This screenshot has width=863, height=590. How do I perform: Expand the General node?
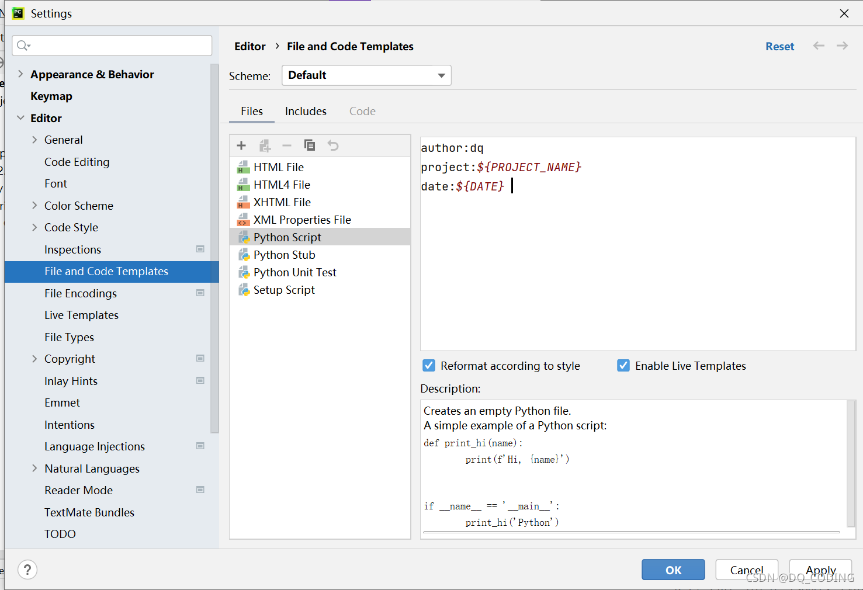[x=34, y=140]
